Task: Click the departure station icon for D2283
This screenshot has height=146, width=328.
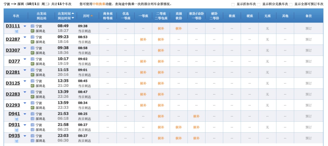Action: click(x=32, y=92)
